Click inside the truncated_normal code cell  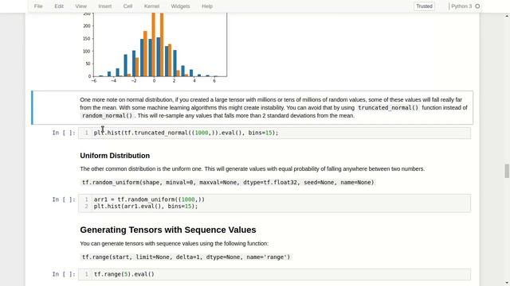(x=274, y=133)
